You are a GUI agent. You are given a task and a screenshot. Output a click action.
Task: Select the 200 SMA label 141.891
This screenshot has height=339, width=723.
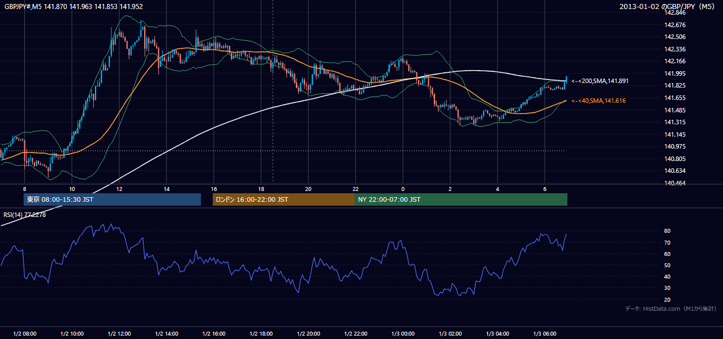(600, 81)
